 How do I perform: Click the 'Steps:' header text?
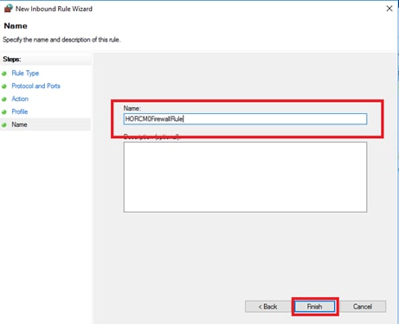[12, 60]
